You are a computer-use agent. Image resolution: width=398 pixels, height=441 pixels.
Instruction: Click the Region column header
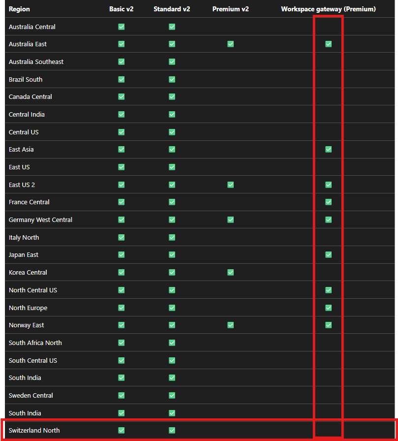(x=19, y=9)
